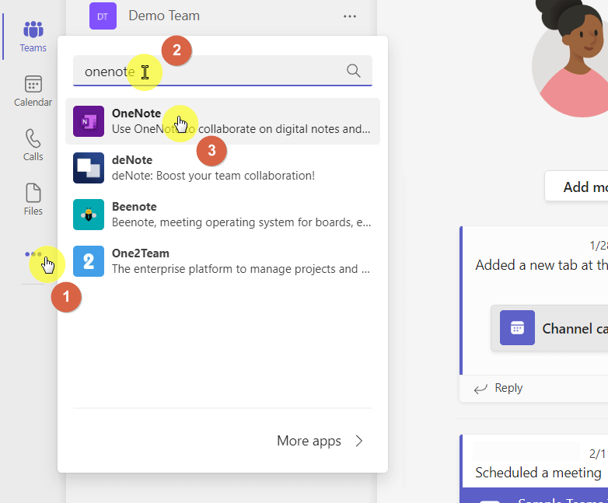Click the One2Team app icon
608x503 pixels.
89,261
